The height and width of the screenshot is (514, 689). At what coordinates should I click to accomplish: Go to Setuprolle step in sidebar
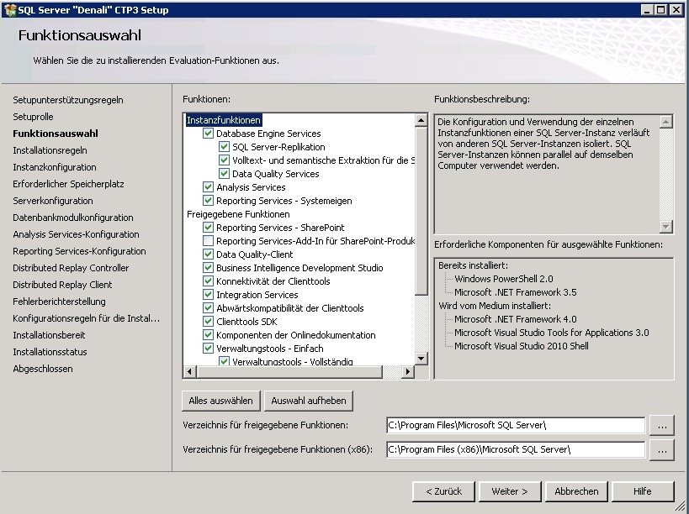pyautogui.click(x=33, y=117)
